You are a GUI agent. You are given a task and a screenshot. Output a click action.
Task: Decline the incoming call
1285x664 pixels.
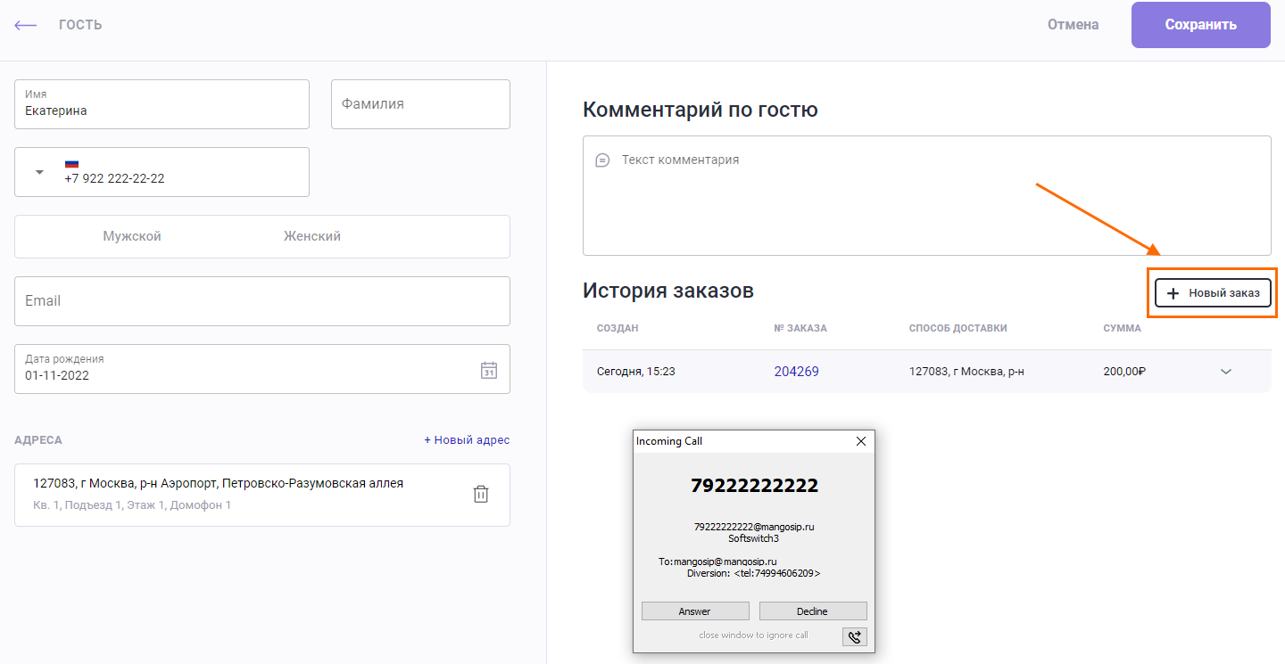coord(813,611)
